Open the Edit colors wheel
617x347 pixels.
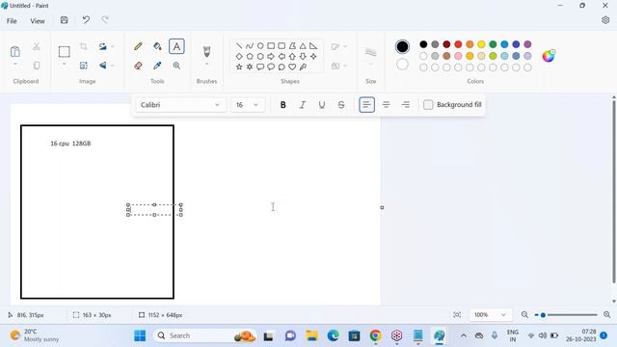tap(549, 56)
